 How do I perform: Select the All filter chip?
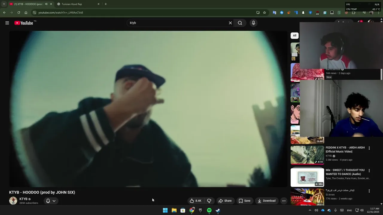[x=294, y=36]
